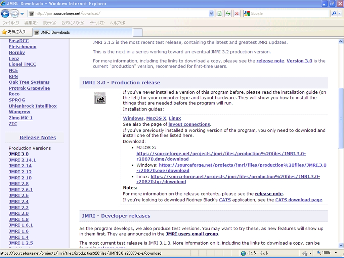
Task: Open the Zimo MX-1 link
Action: tap(20, 118)
